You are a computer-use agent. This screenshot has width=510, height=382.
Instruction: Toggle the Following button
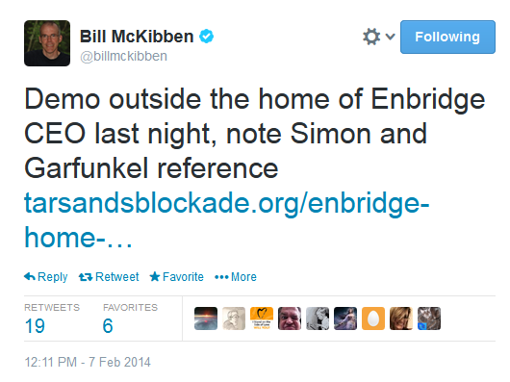coord(447,37)
